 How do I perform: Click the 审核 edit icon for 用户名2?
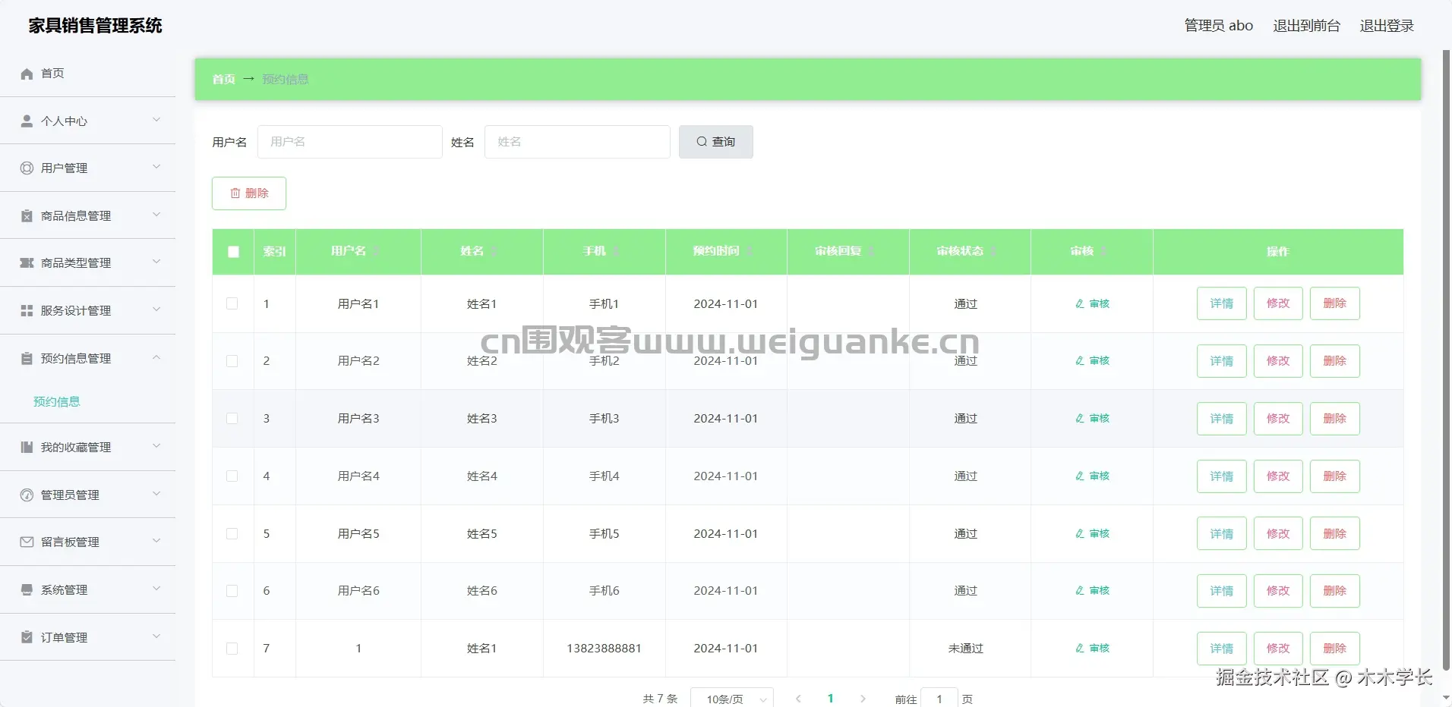click(1080, 361)
